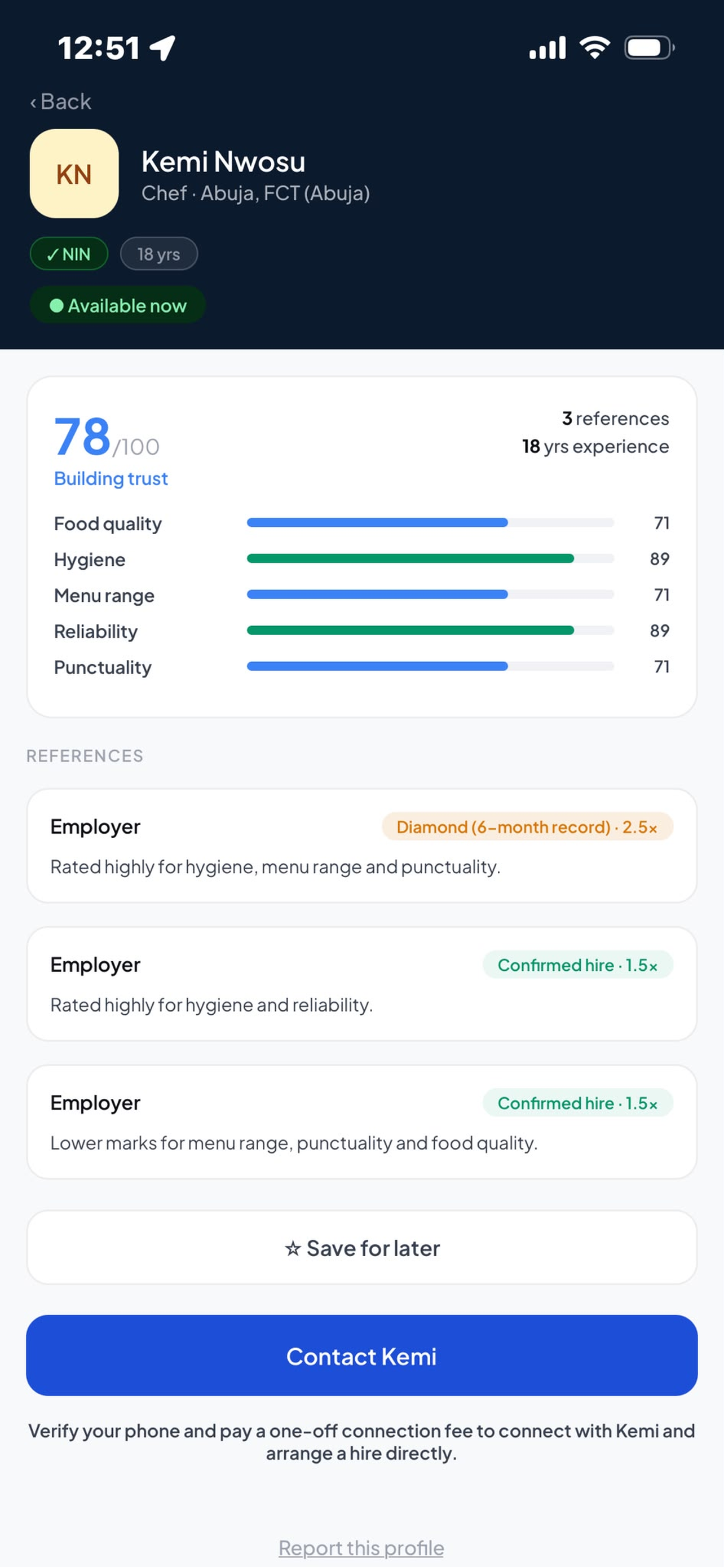Tap the cellular signal bars icon

(547, 48)
